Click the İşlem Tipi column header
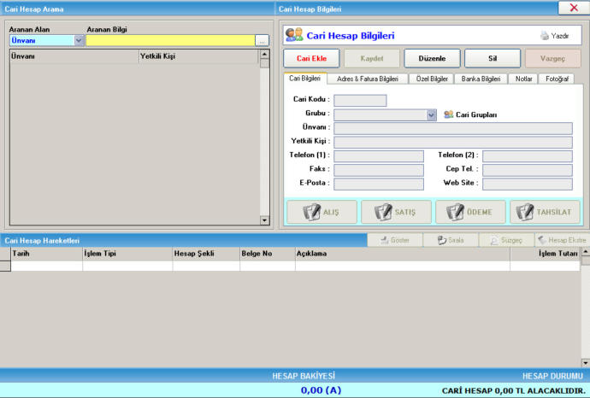 [x=127, y=254]
